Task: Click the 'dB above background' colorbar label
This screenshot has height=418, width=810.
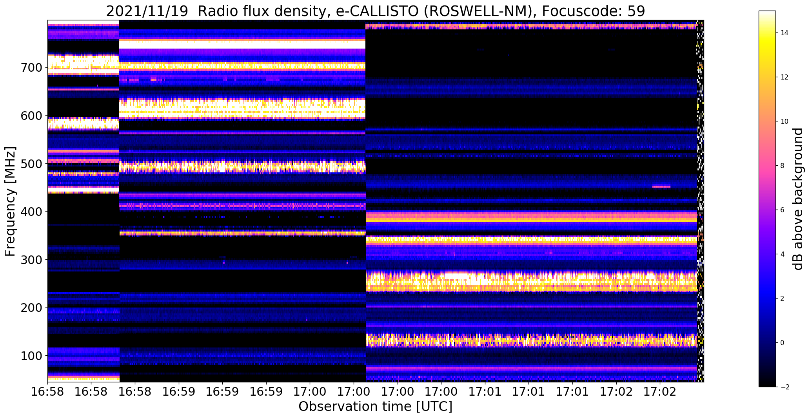Action: point(797,199)
